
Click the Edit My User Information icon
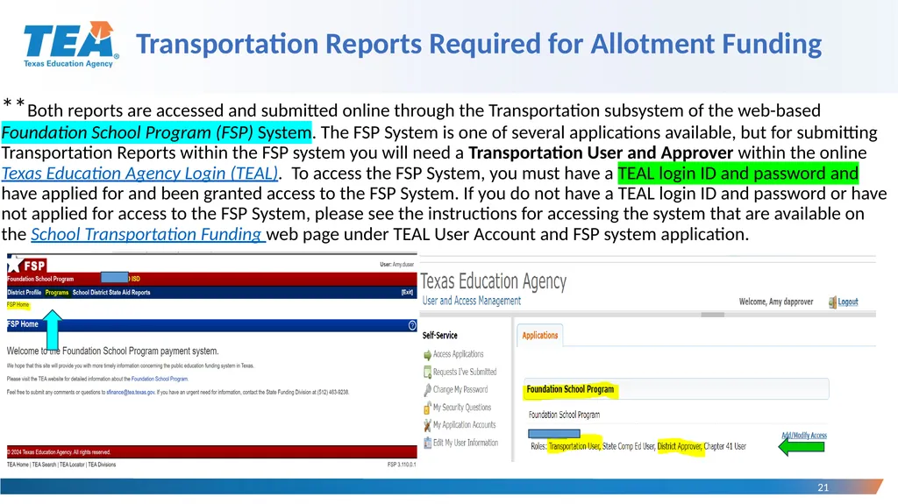pos(427,443)
